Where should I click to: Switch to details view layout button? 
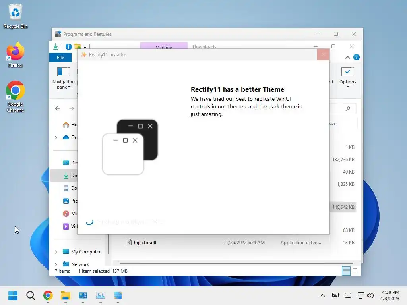click(x=346, y=271)
